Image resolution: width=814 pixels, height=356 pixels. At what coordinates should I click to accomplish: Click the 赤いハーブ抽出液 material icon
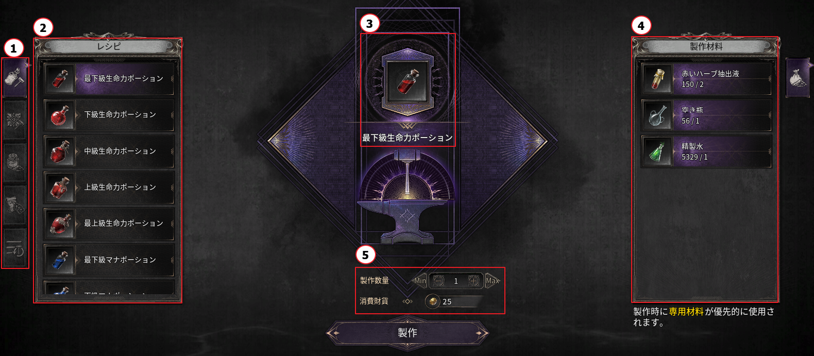point(657,79)
